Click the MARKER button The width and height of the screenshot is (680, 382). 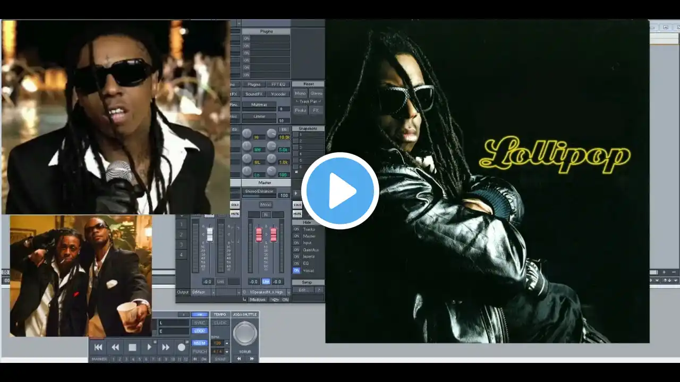[x=99, y=359]
